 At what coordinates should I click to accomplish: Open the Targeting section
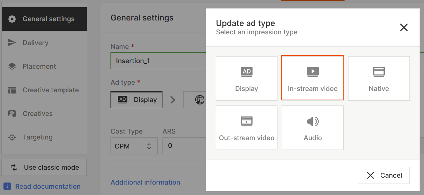coord(44,137)
